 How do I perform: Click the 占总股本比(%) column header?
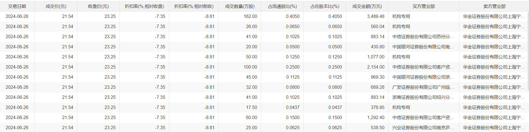click(x=325, y=6)
